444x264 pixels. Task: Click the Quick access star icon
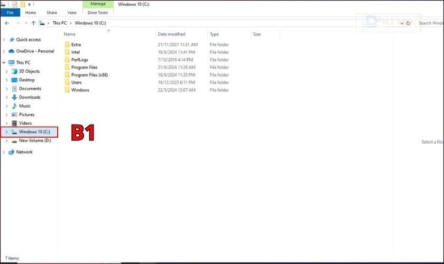click(x=11, y=40)
